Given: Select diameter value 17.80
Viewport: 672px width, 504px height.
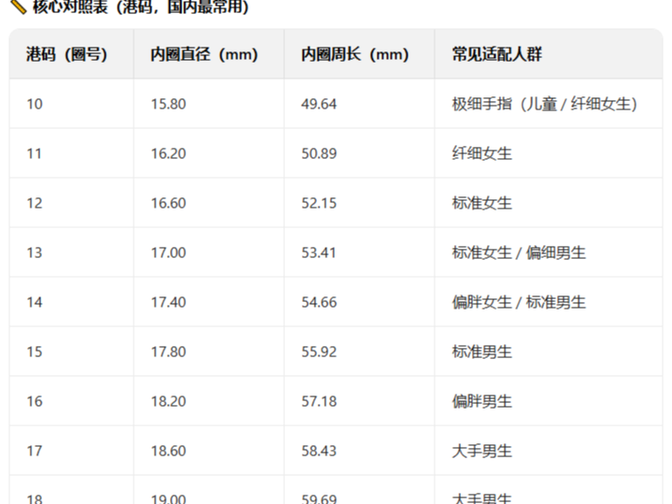Looking at the screenshot, I should (168, 352).
